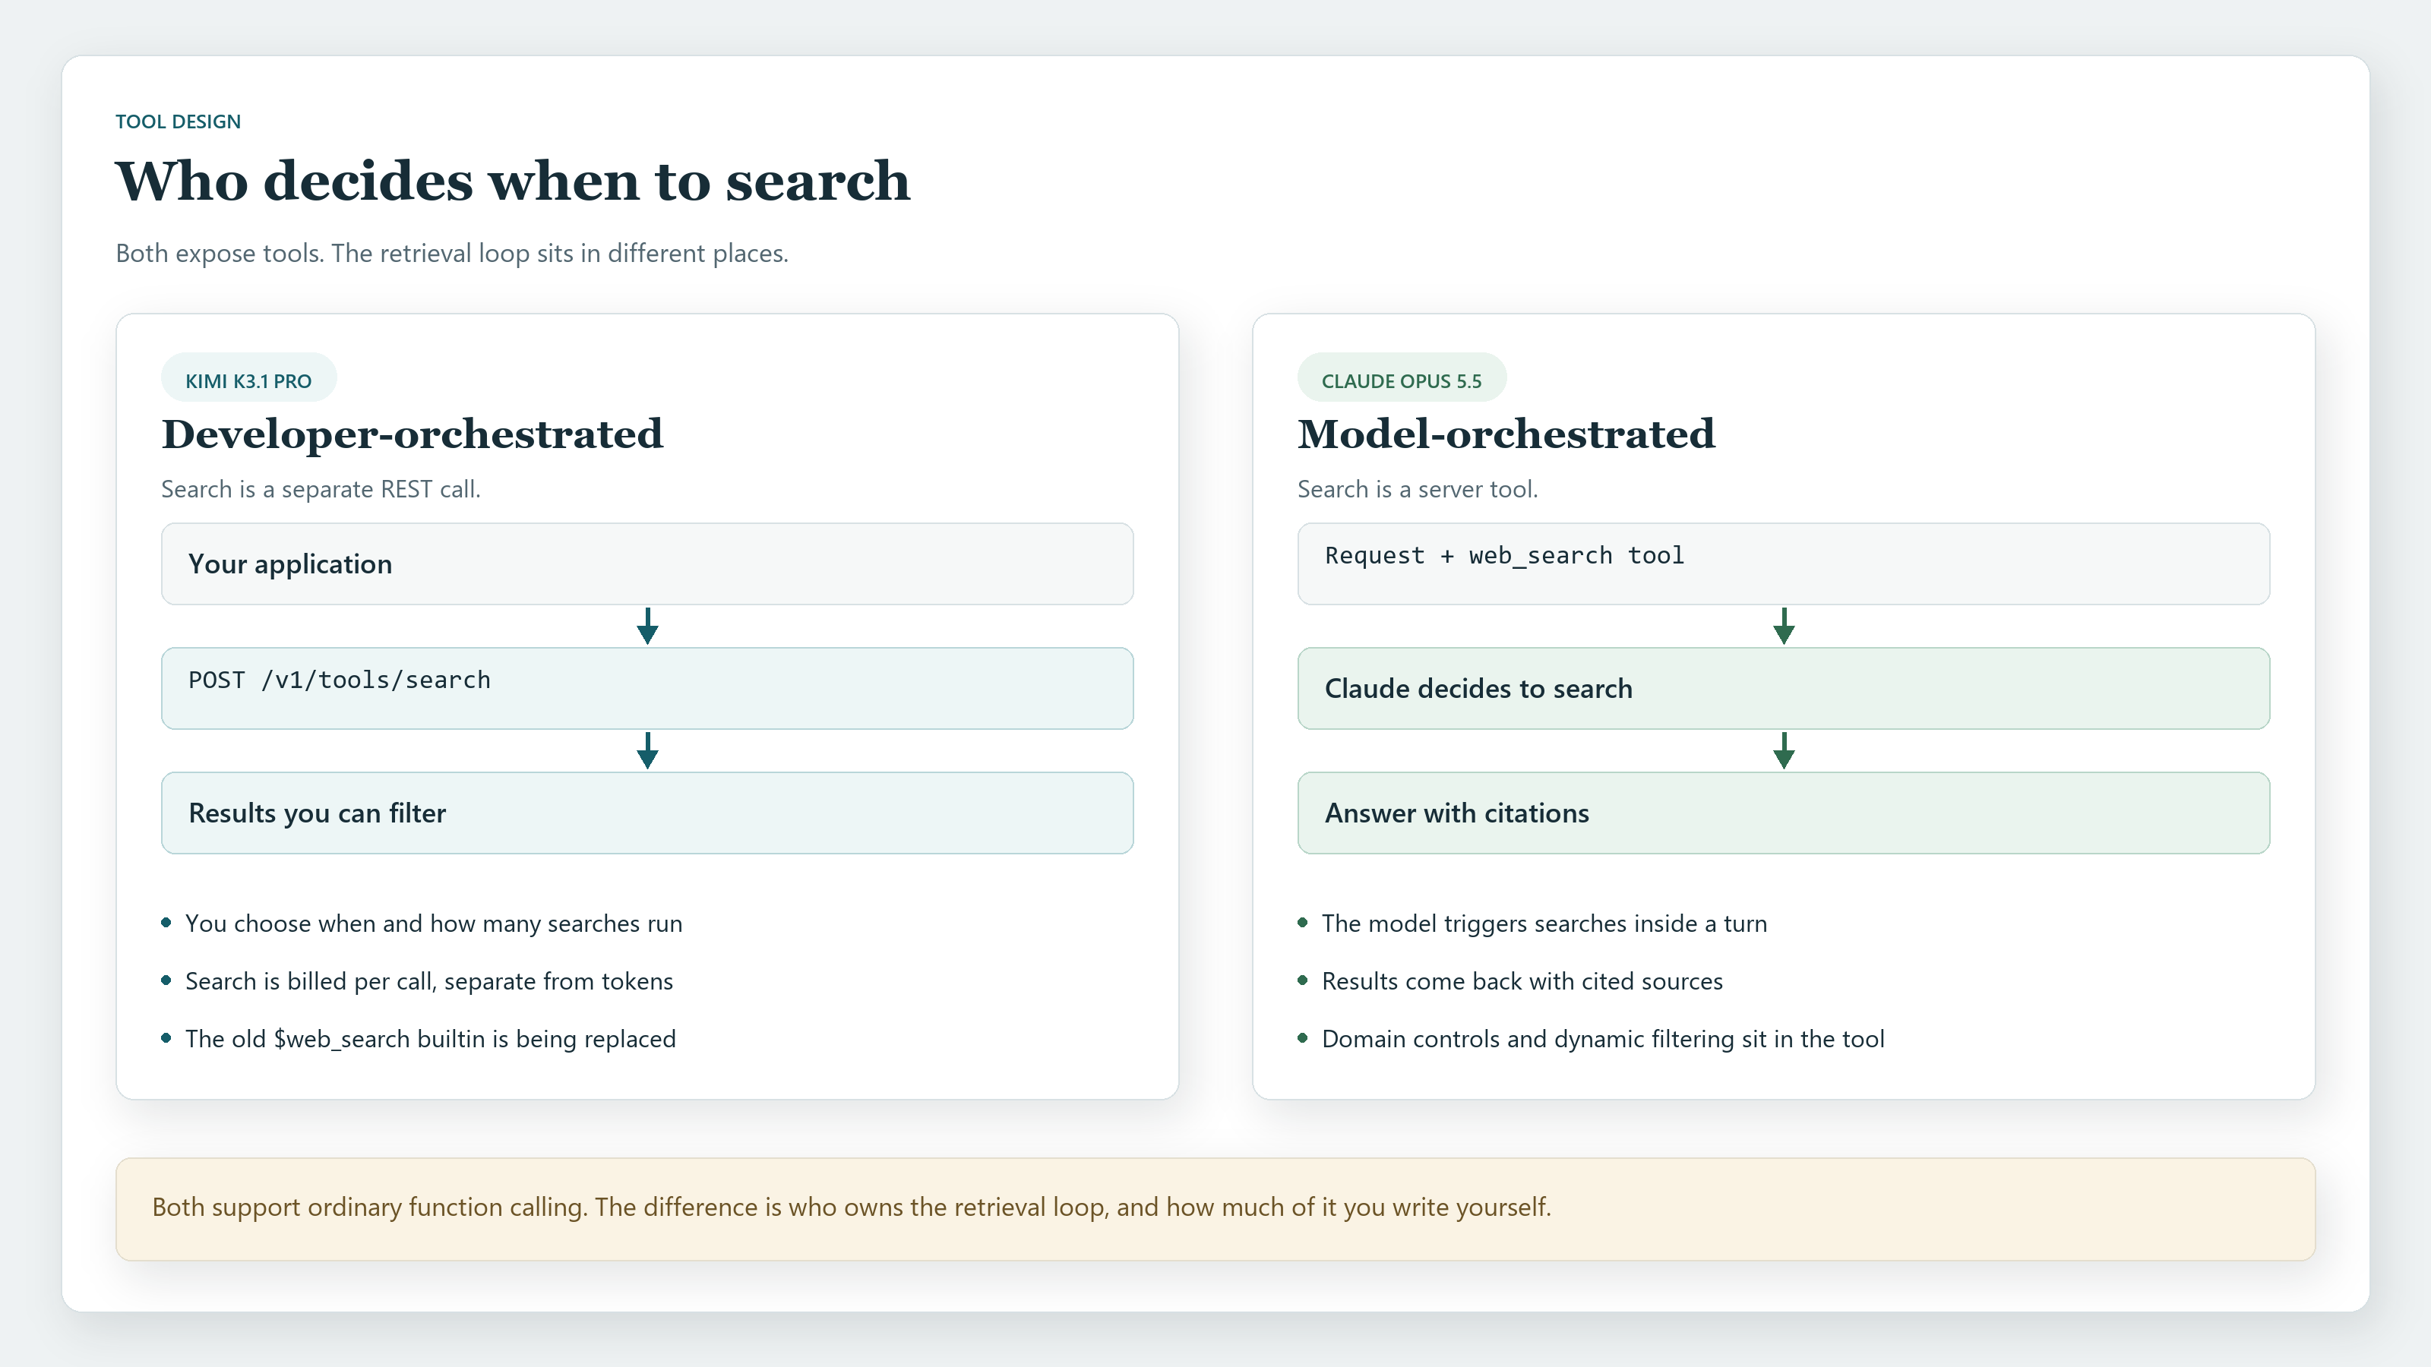Click subtitle 'Both expose tools. The retrieval loop…'
The width and height of the screenshot is (2431, 1367).
pyautogui.click(x=451, y=253)
